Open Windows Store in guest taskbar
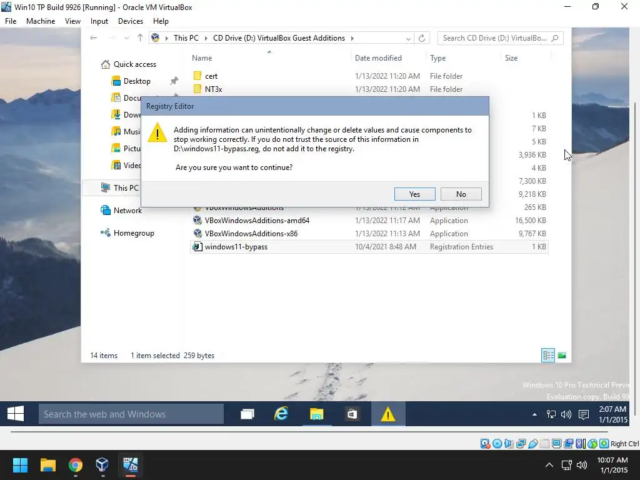This screenshot has width=640, height=480. [x=352, y=414]
